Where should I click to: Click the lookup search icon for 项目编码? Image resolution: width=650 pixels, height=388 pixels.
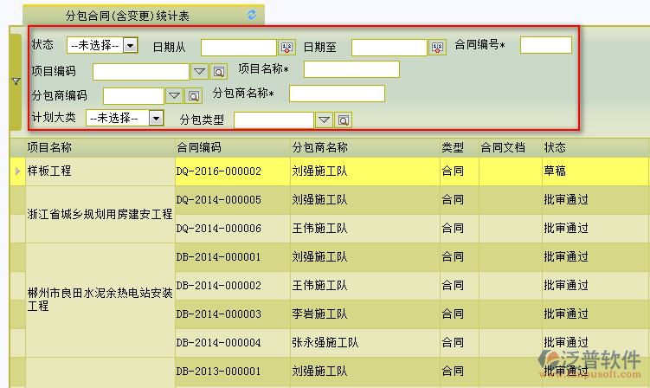coord(219,71)
